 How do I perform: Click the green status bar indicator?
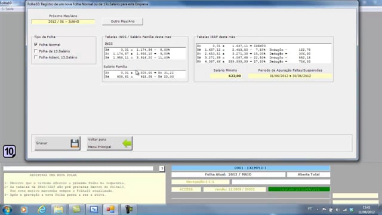pos(299,189)
